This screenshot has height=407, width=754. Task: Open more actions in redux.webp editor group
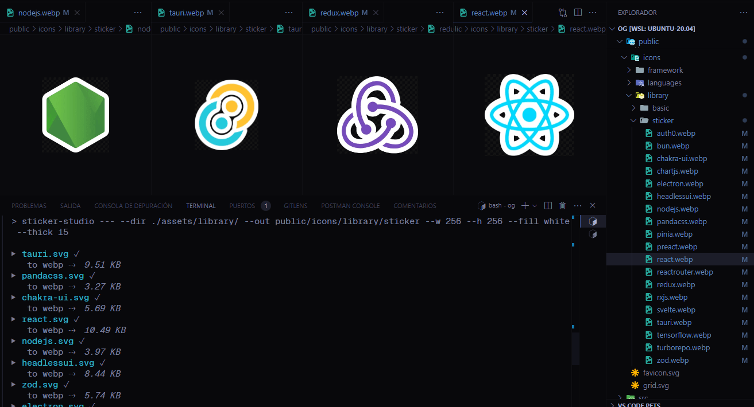(x=440, y=13)
